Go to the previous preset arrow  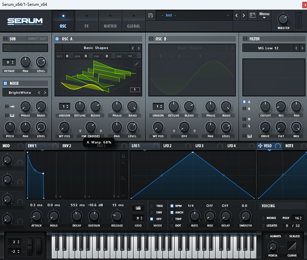236,15
